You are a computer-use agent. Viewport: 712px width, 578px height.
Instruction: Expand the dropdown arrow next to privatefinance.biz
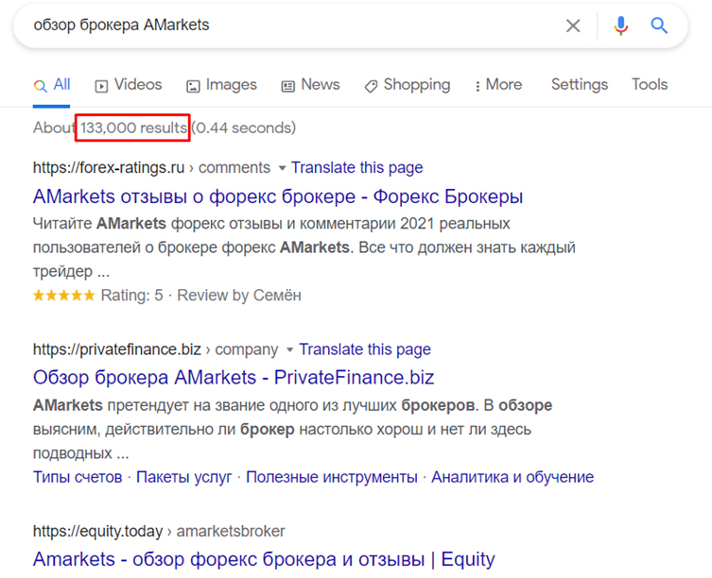289,349
